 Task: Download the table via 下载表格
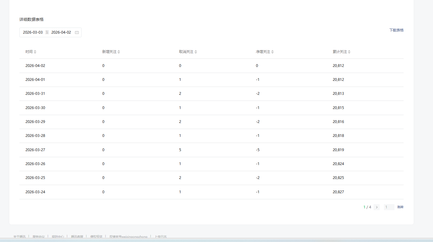(x=396, y=30)
